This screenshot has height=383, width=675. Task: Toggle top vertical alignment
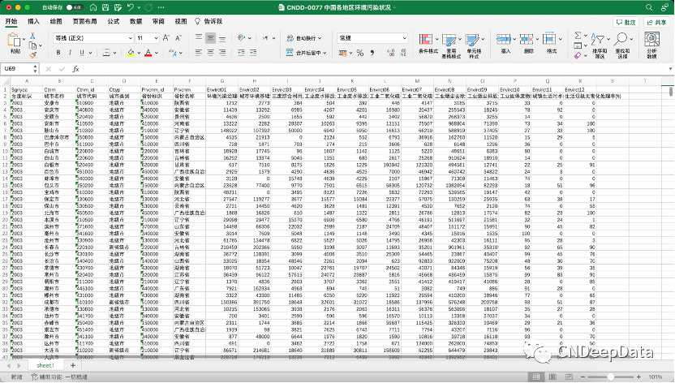[199, 37]
